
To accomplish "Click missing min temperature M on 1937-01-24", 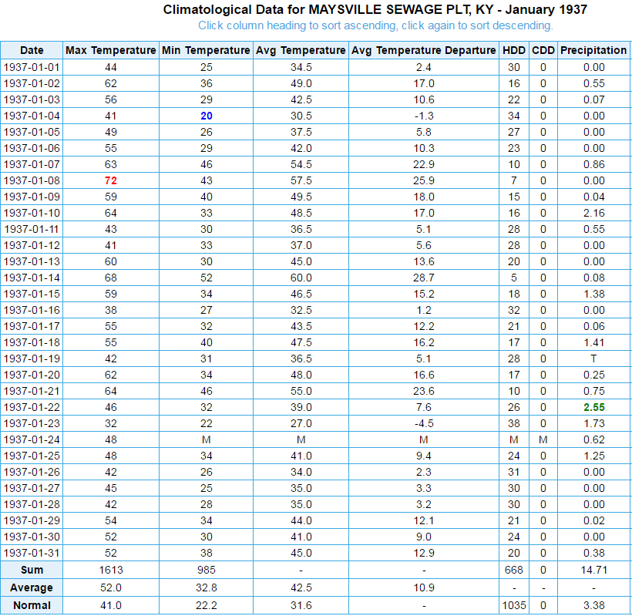I will point(207,439).
